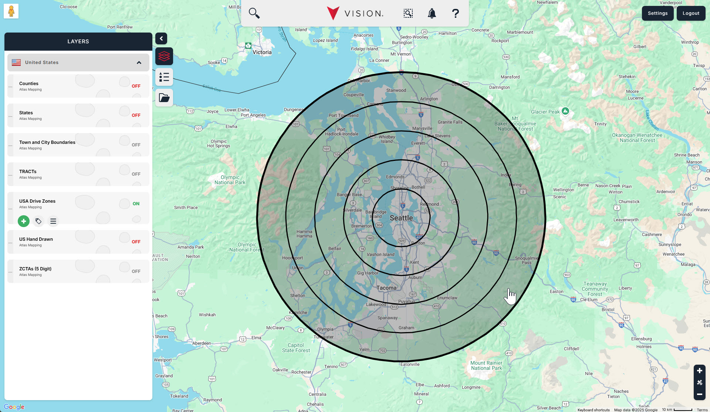Toggle the ZCTAs (5 Digit) layer

(x=136, y=271)
